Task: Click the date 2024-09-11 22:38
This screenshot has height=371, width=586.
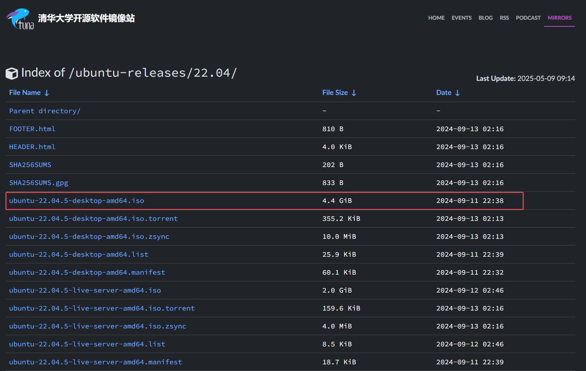Action: (470, 201)
